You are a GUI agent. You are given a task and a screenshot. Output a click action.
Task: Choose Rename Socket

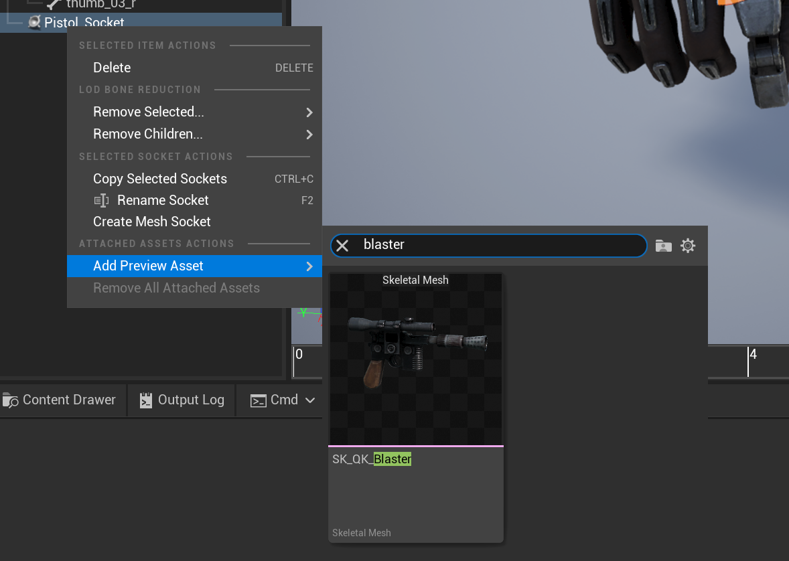(x=194, y=200)
